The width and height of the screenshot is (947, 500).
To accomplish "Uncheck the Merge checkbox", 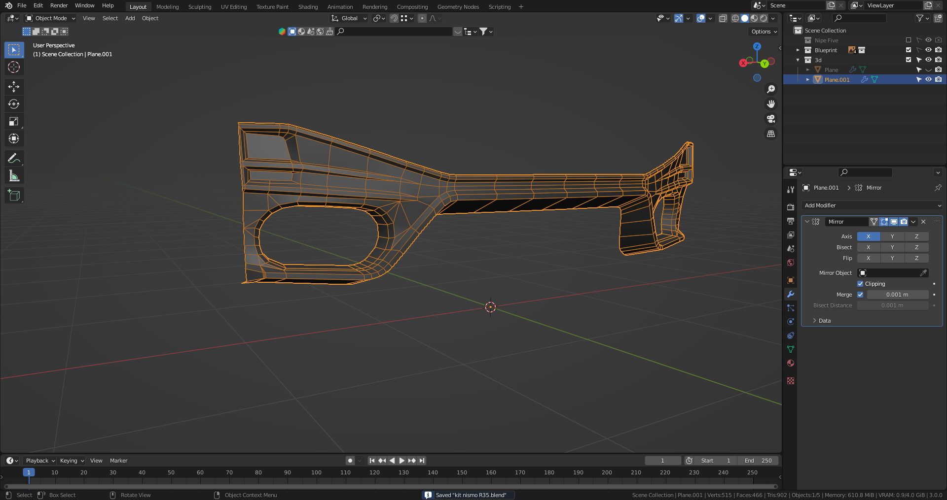I will [860, 295].
